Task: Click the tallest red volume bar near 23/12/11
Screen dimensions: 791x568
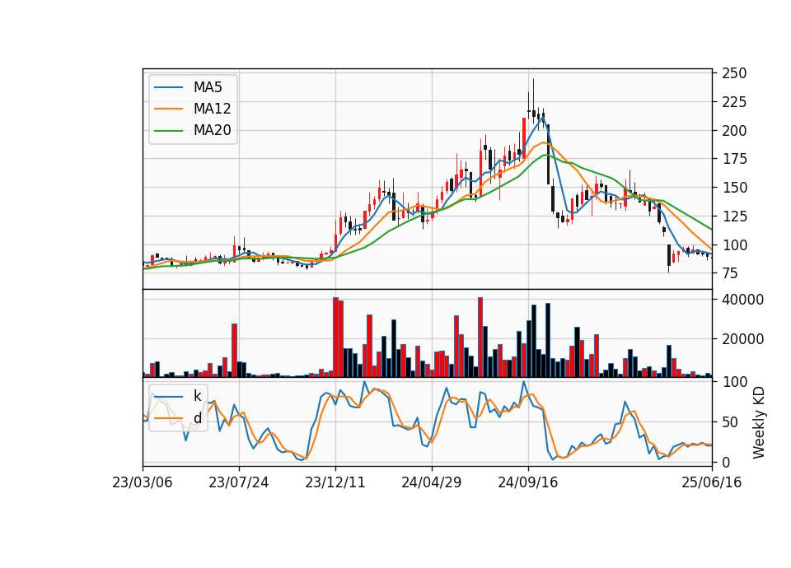Action: point(335,338)
